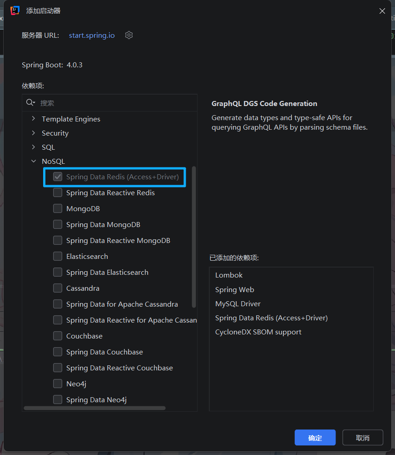Expand the Template Engines category

click(x=34, y=119)
